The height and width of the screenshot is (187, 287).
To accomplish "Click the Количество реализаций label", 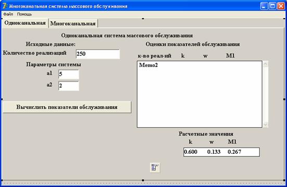I will [x=34, y=53].
